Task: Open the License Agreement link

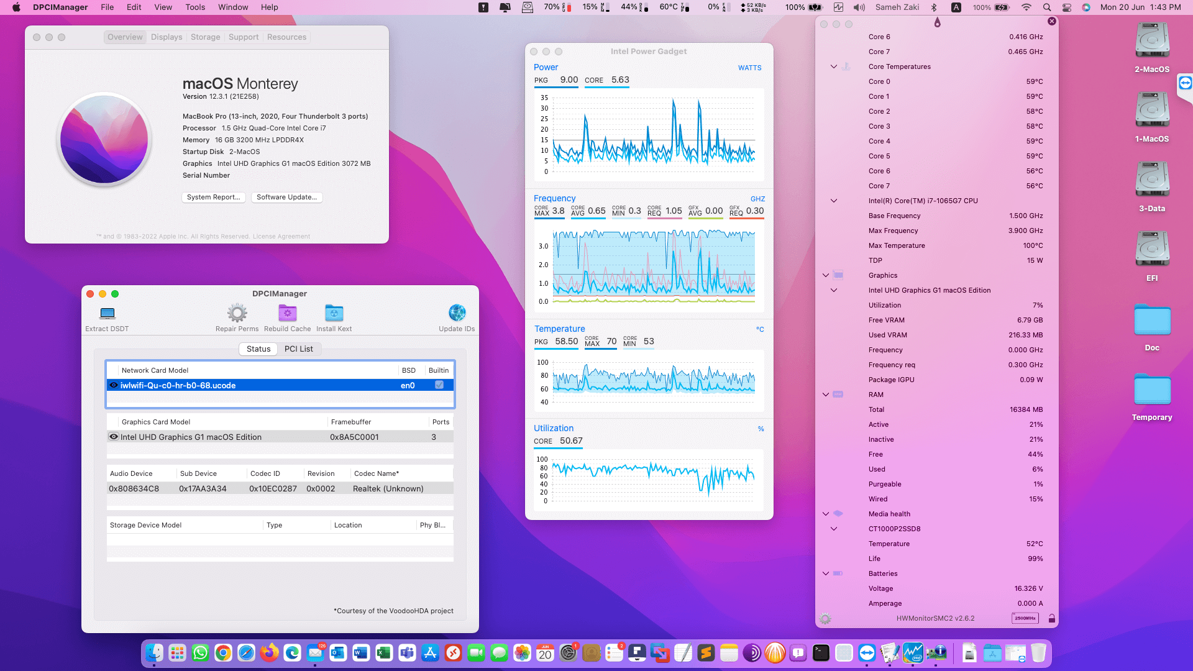Action: 281,237
